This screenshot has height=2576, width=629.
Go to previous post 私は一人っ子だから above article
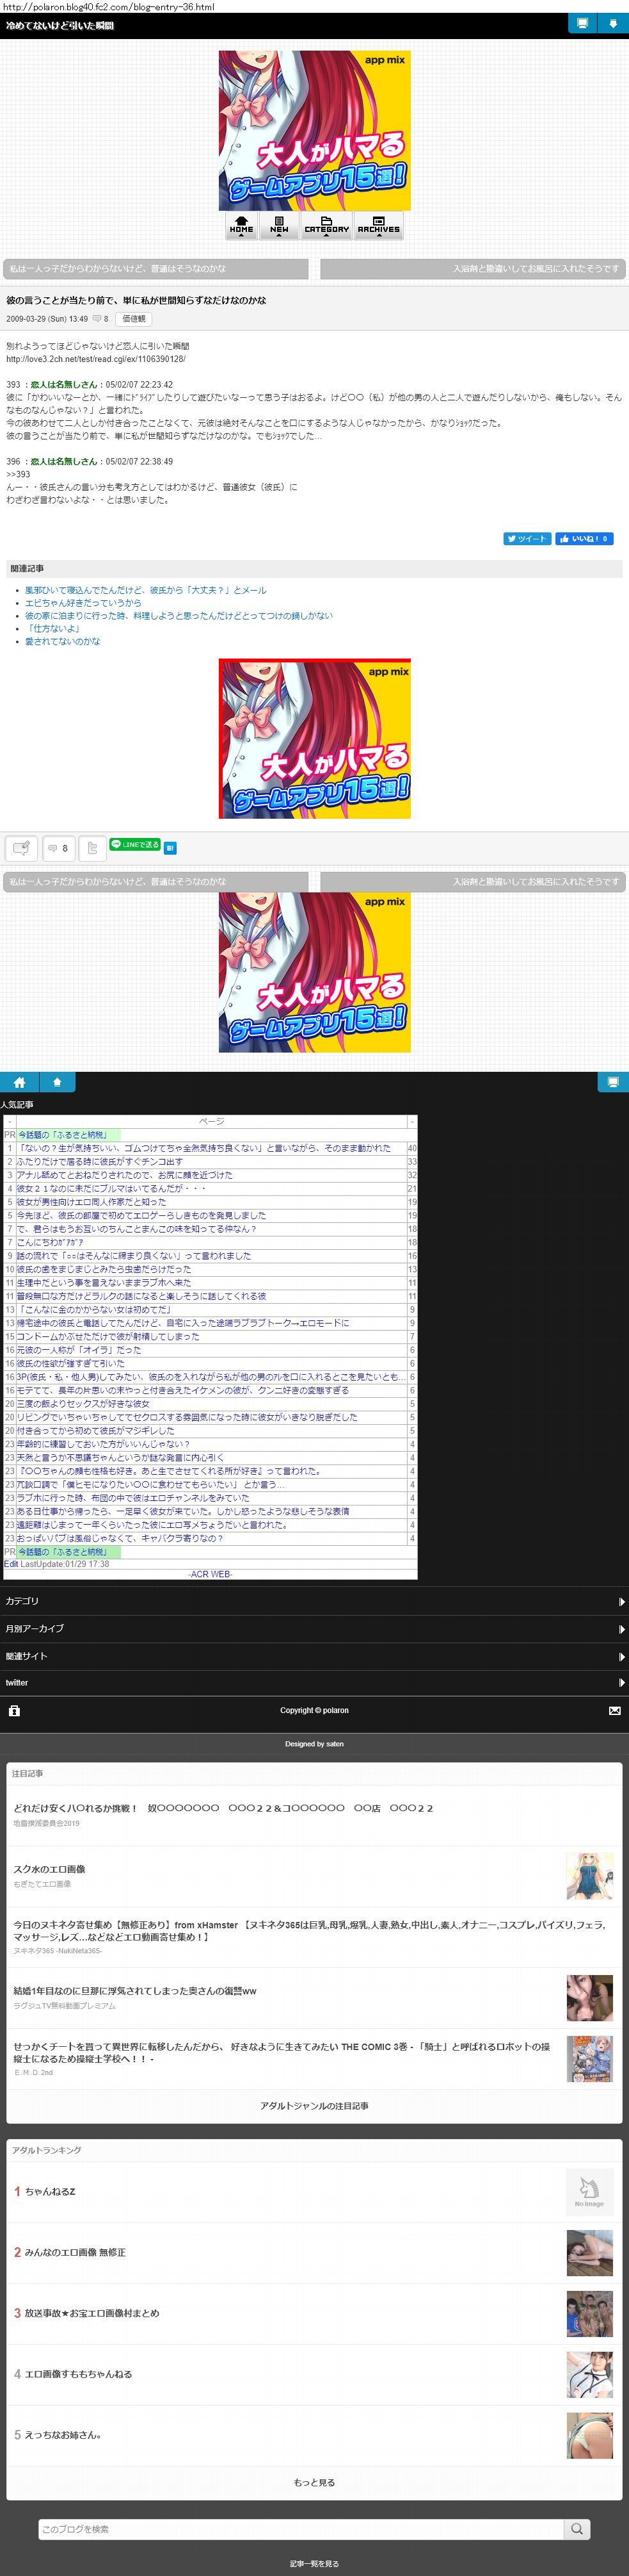[x=155, y=268]
